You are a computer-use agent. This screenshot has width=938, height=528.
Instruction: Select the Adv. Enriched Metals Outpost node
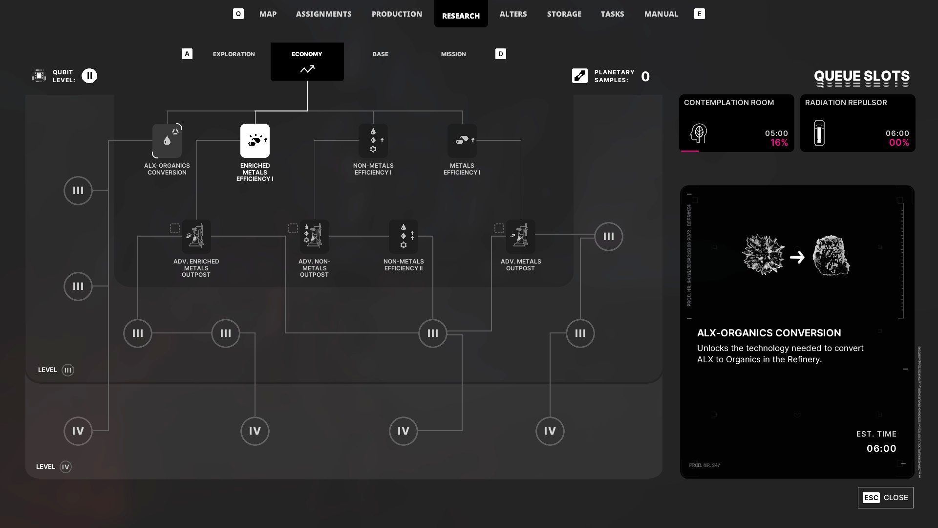(x=196, y=236)
